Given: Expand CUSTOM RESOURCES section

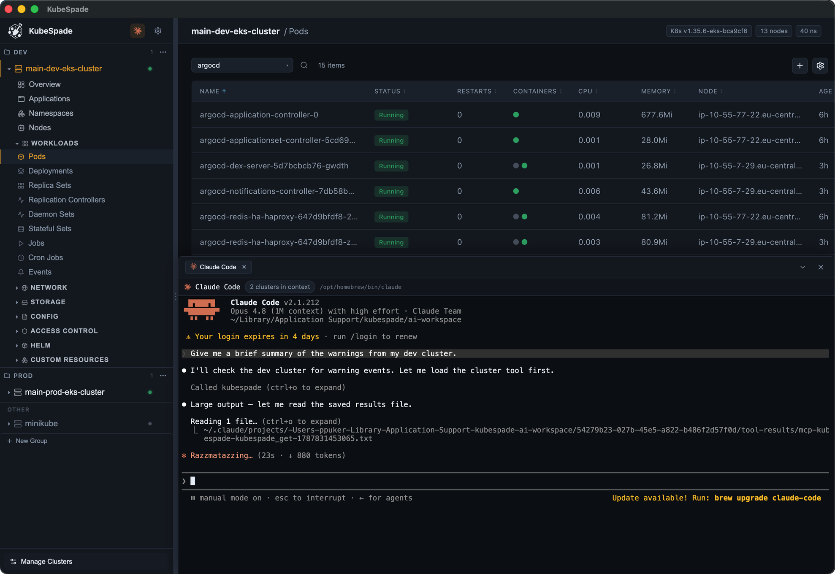Looking at the screenshot, I should [x=17, y=360].
